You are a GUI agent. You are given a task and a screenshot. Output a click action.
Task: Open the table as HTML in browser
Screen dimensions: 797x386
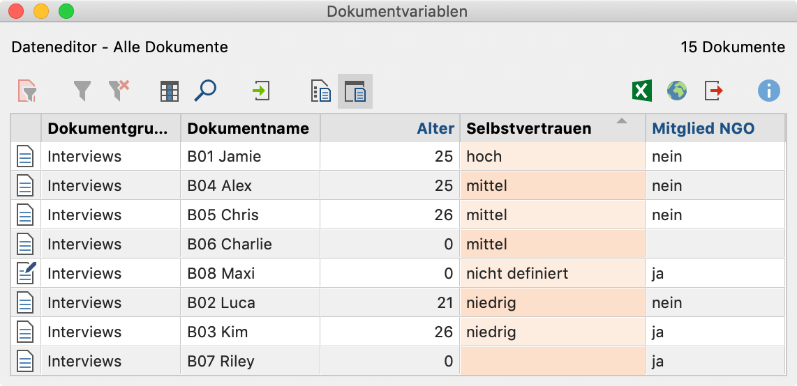[676, 91]
